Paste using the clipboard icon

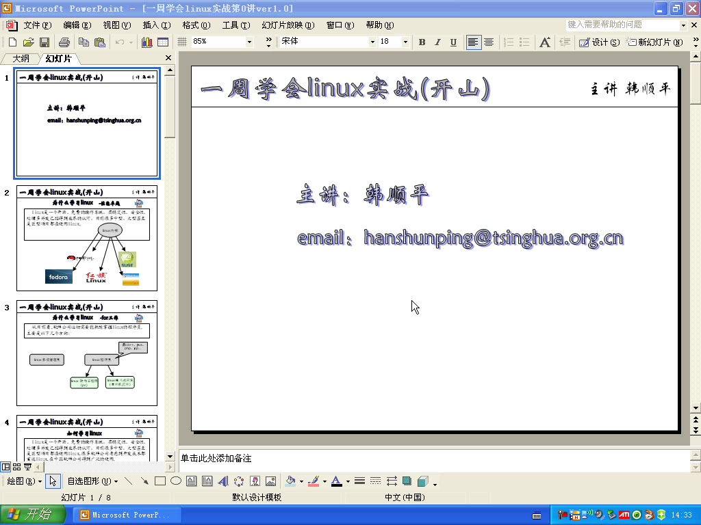point(100,42)
